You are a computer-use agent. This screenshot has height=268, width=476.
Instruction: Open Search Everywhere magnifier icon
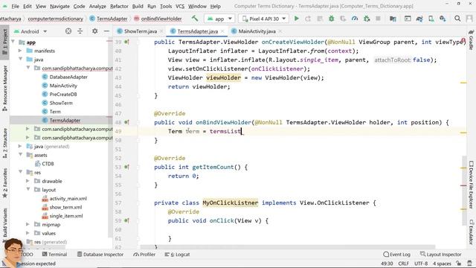(x=457, y=19)
